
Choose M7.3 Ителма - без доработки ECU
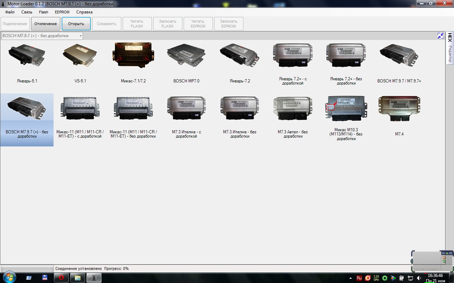(x=240, y=120)
